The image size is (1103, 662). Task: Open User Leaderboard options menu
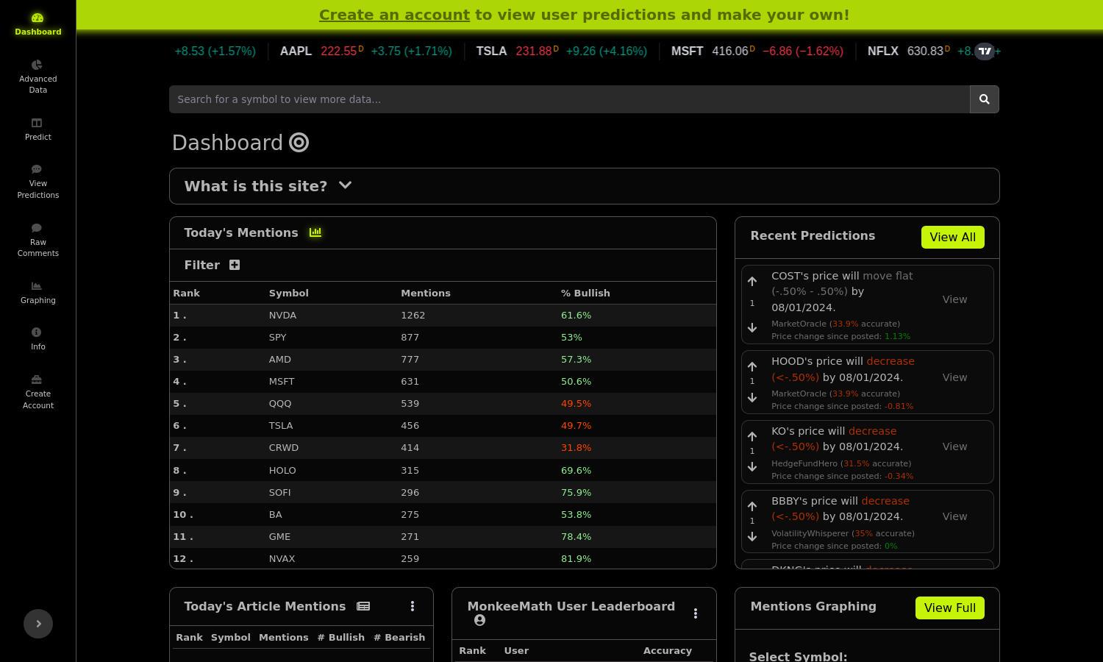point(696,613)
